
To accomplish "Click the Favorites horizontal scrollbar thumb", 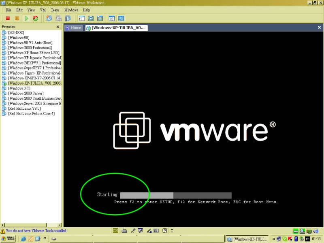I will tap(26, 225).
